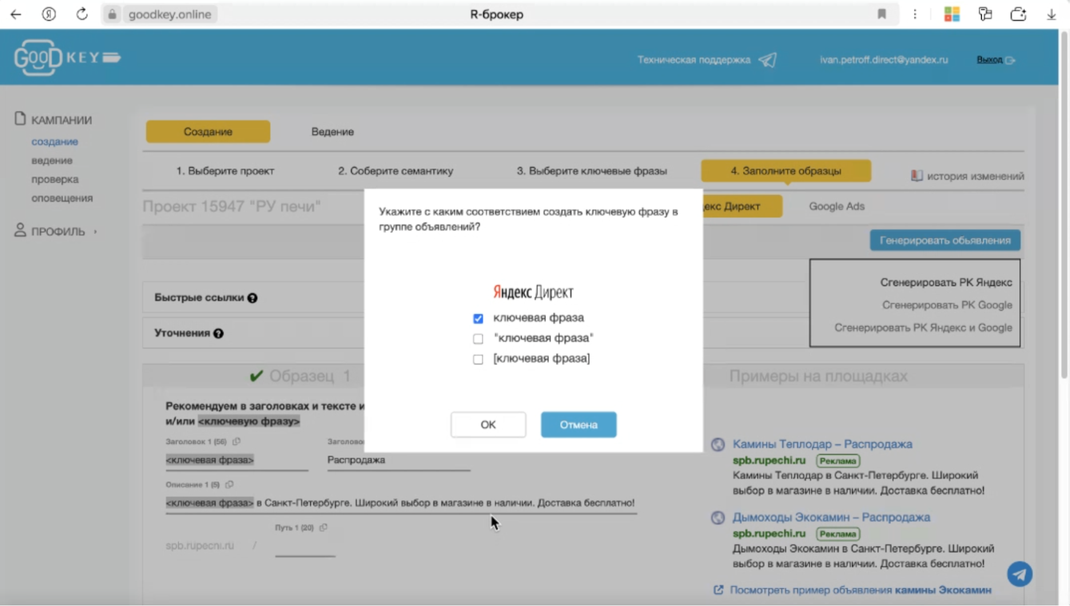Open the translate page icon in toolbar

(985, 14)
